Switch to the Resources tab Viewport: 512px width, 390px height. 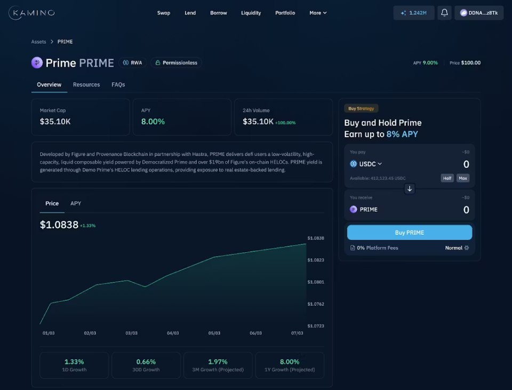tap(86, 85)
